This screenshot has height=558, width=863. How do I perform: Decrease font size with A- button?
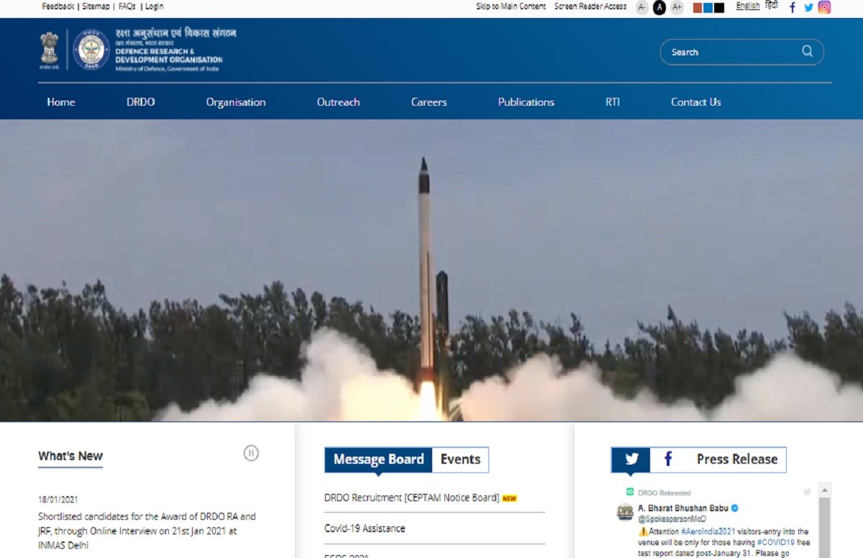(x=642, y=7)
